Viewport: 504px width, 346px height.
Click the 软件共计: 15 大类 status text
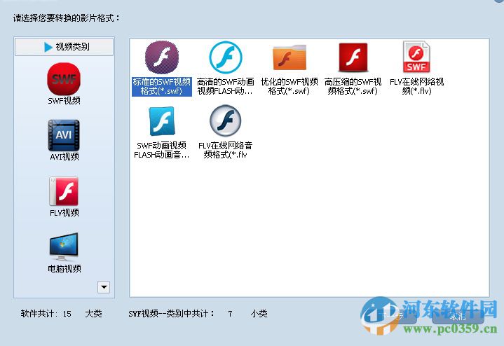click(61, 314)
